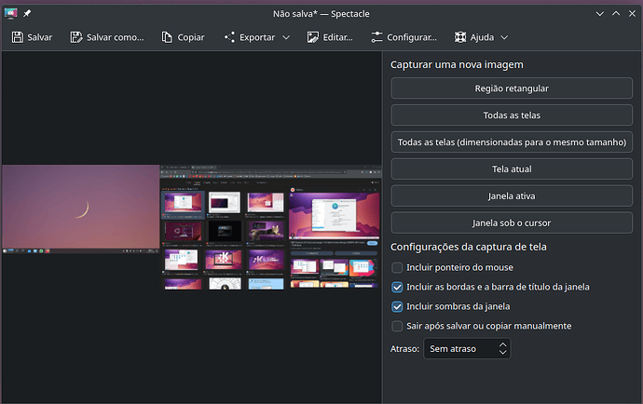Screen dimensions: 643x404
Task: Click the Spectacle app icon in title bar
Action: point(10,14)
